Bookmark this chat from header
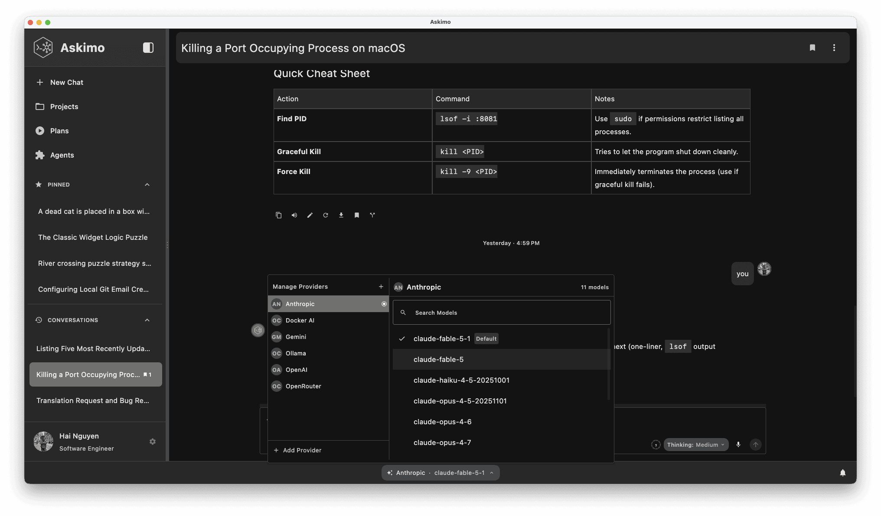Viewport: 881px width, 516px height. pos(812,48)
